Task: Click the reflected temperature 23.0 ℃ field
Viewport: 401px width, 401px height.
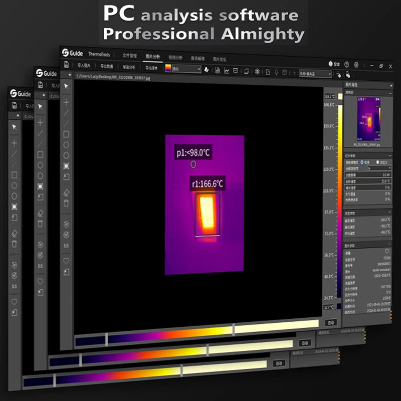Action: 368,181
